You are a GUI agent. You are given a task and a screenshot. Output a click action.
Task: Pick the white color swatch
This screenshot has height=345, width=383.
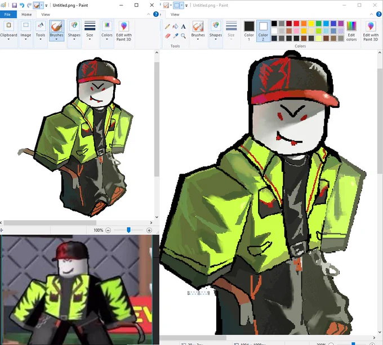tap(274, 31)
